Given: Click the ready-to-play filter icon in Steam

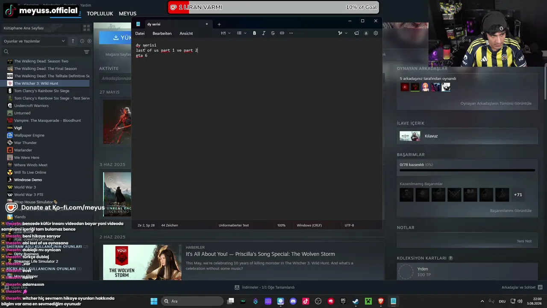Looking at the screenshot, I should coord(89,41).
